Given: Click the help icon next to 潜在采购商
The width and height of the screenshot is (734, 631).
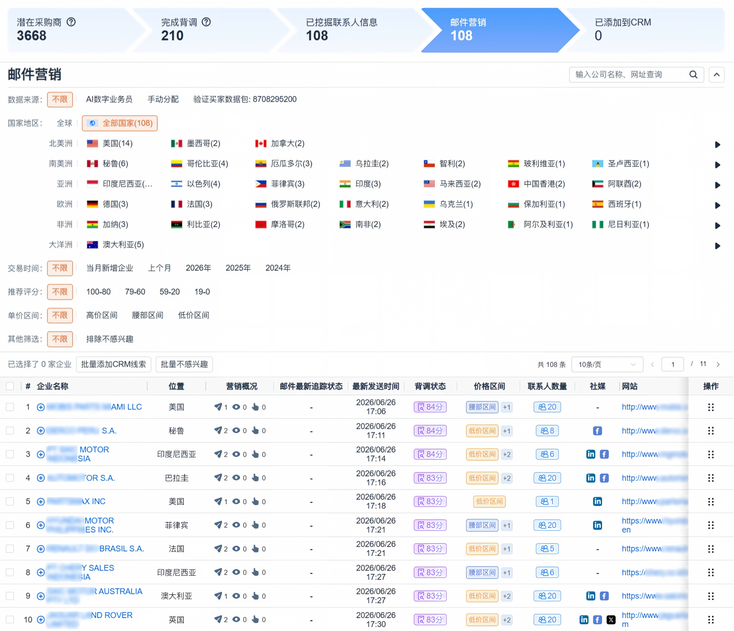Looking at the screenshot, I should tap(71, 22).
